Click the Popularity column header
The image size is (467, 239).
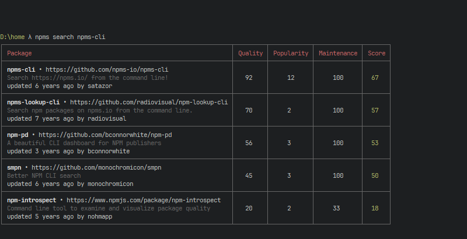point(291,53)
